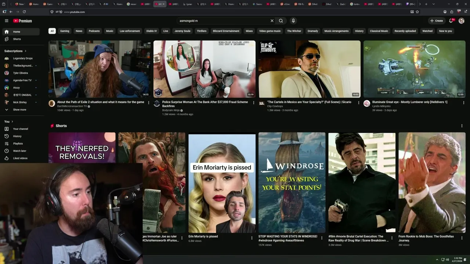The width and height of the screenshot is (470, 264).
Task: Bookmark this page with star icon
Action: 417,12
